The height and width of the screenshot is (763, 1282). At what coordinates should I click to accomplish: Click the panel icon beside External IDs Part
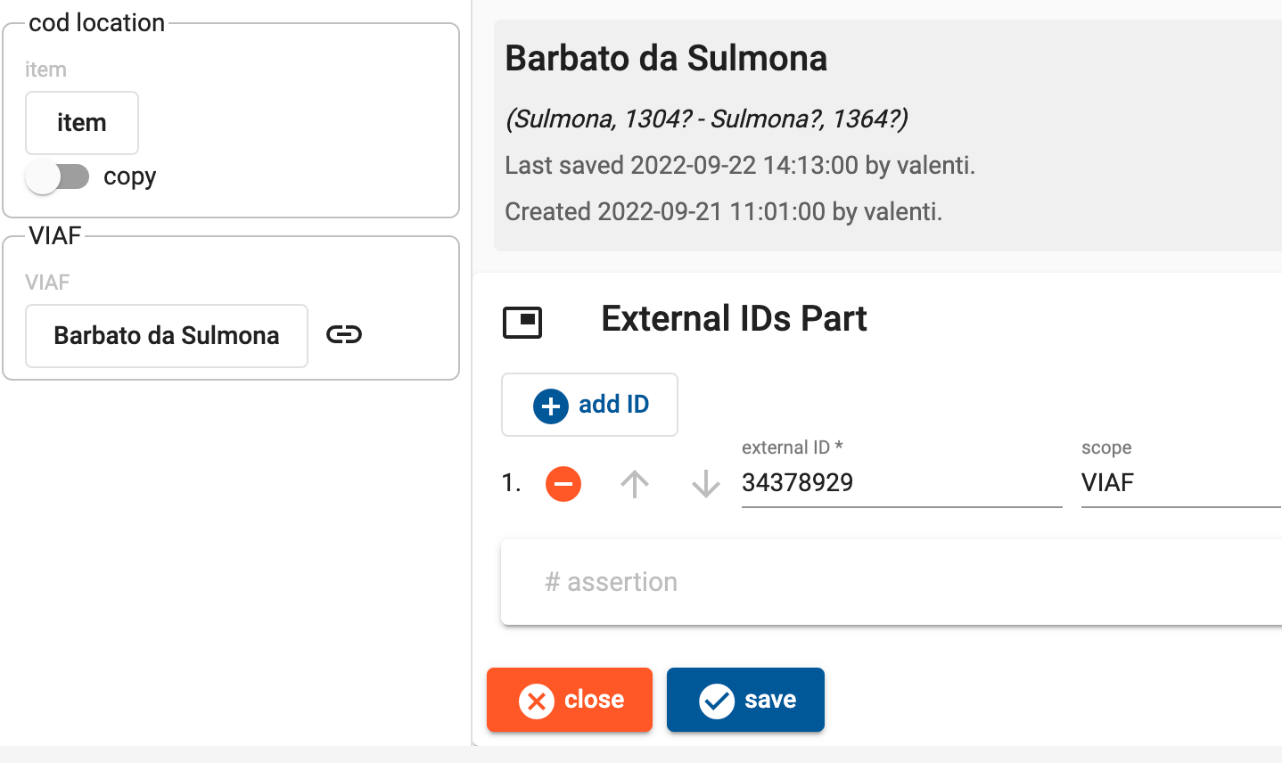click(522, 322)
